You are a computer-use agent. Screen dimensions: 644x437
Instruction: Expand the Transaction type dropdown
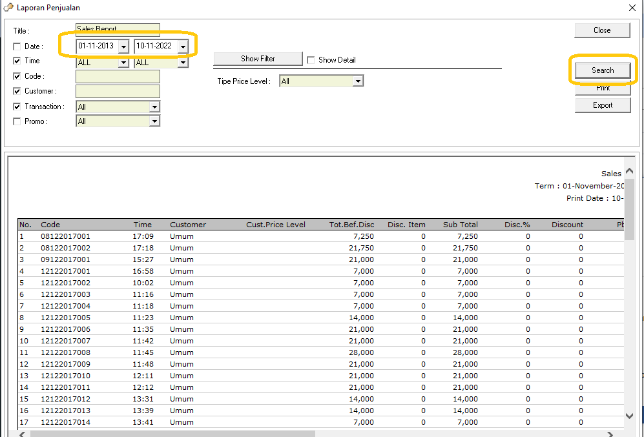(x=154, y=107)
